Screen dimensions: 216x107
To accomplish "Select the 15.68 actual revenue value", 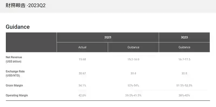I will pos(82,59).
